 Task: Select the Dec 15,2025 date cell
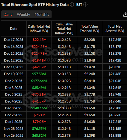click(14, 53)
